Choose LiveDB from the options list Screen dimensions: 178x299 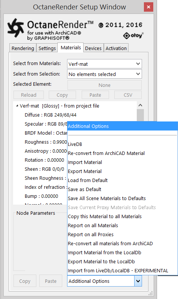point(123,144)
